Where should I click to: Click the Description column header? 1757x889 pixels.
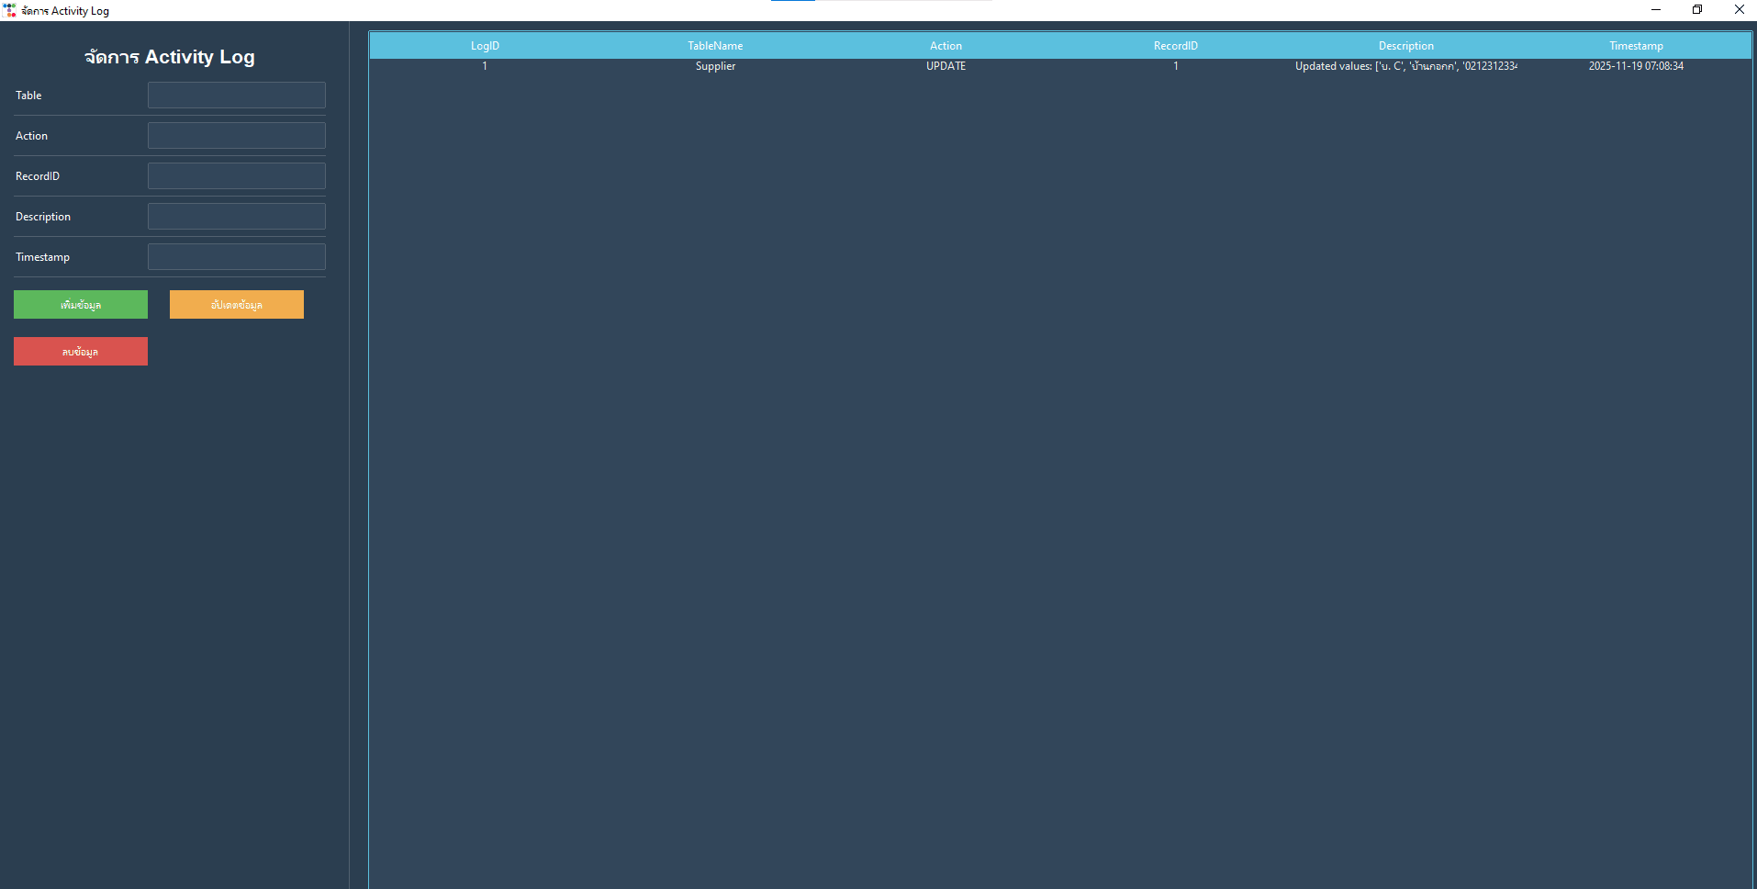point(1406,46)
